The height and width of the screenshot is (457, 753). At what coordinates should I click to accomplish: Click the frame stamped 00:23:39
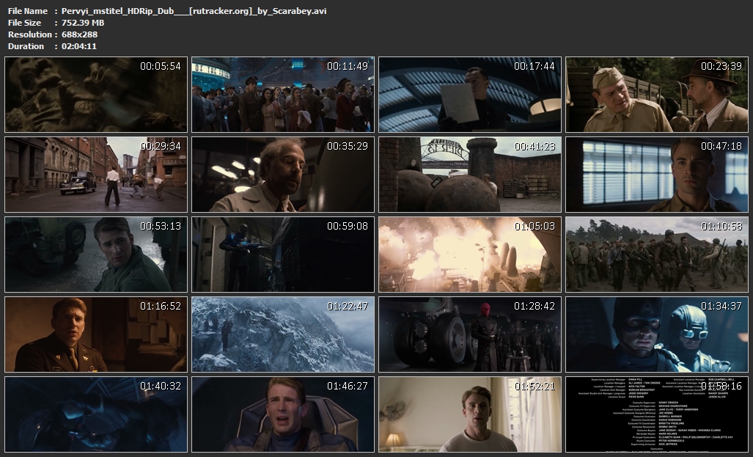click(x=657, y=95)
